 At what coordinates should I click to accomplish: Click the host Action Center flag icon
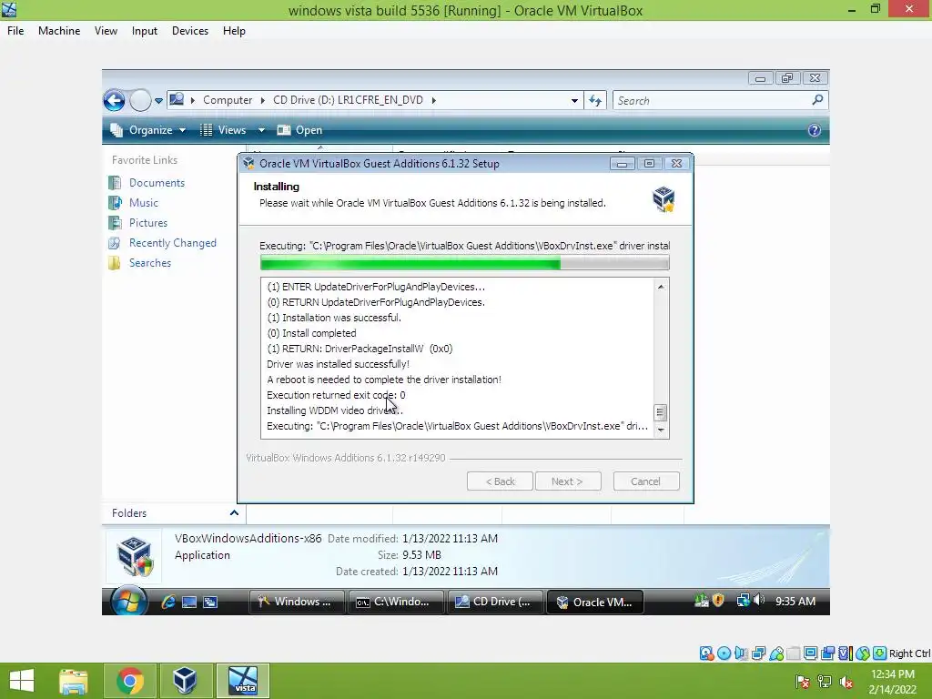pos(803,682)
